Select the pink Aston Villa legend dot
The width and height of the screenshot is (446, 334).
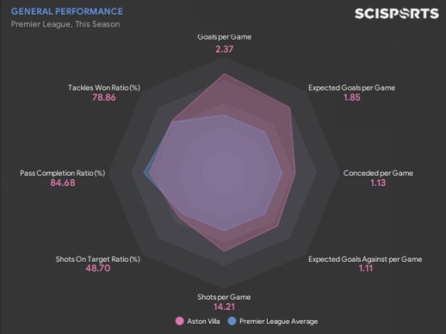tap(180, 321)
